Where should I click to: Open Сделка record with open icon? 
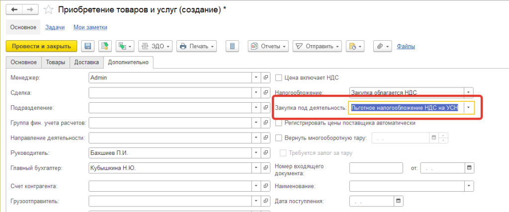point(265,93)
